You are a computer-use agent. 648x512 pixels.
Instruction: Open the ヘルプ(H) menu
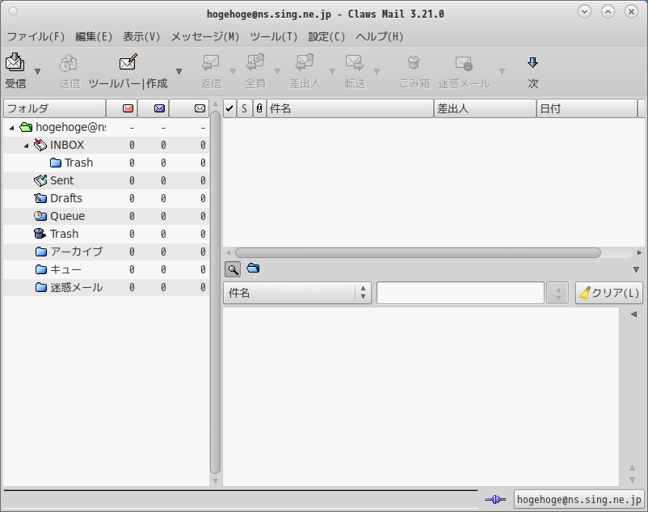click(380, 37)
